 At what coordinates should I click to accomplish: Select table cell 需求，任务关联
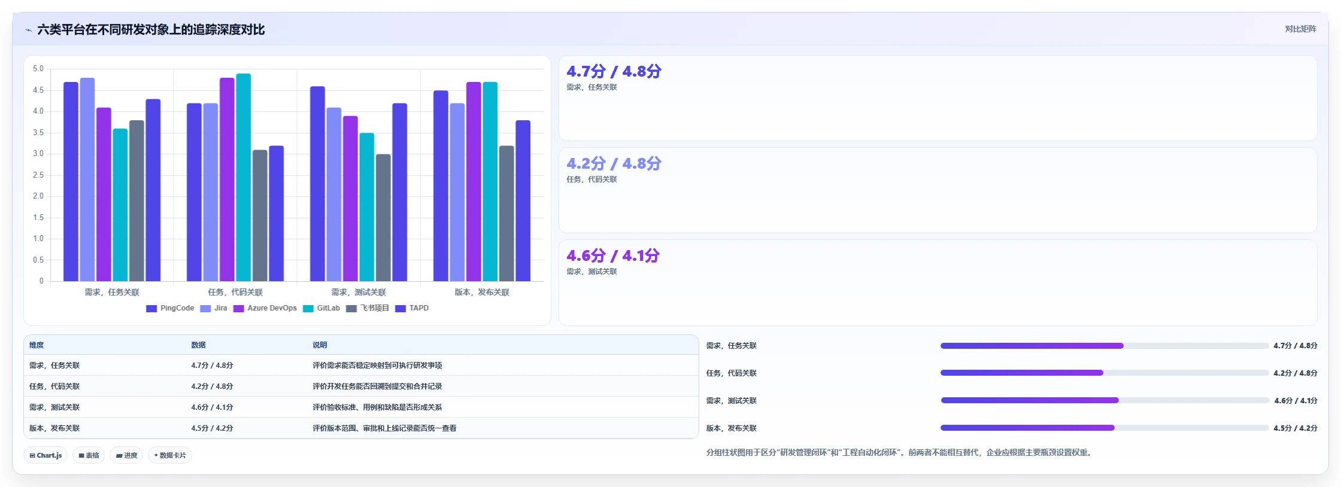click(x=54, y=366)
